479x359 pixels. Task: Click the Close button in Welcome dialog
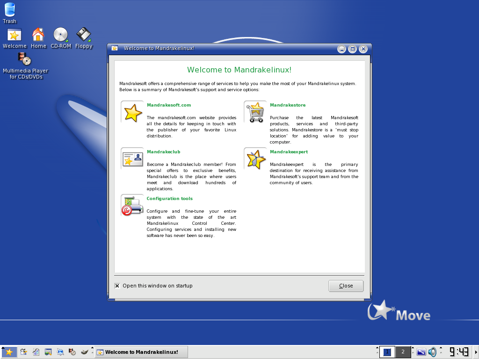click(x=346, y=286)
